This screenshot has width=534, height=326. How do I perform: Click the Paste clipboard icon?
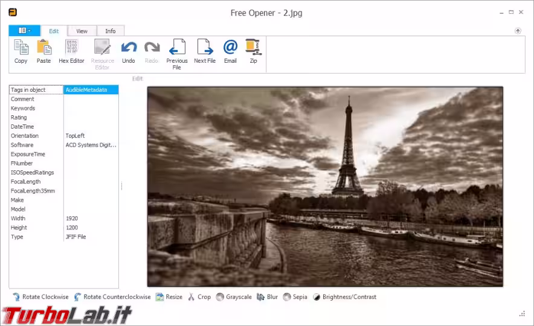(x=43, y=48)
